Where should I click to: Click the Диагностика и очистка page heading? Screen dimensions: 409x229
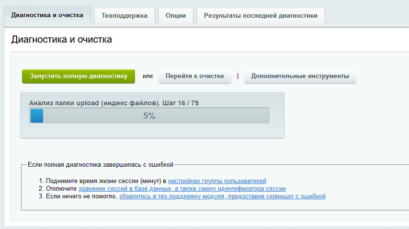tap(61, 39)
